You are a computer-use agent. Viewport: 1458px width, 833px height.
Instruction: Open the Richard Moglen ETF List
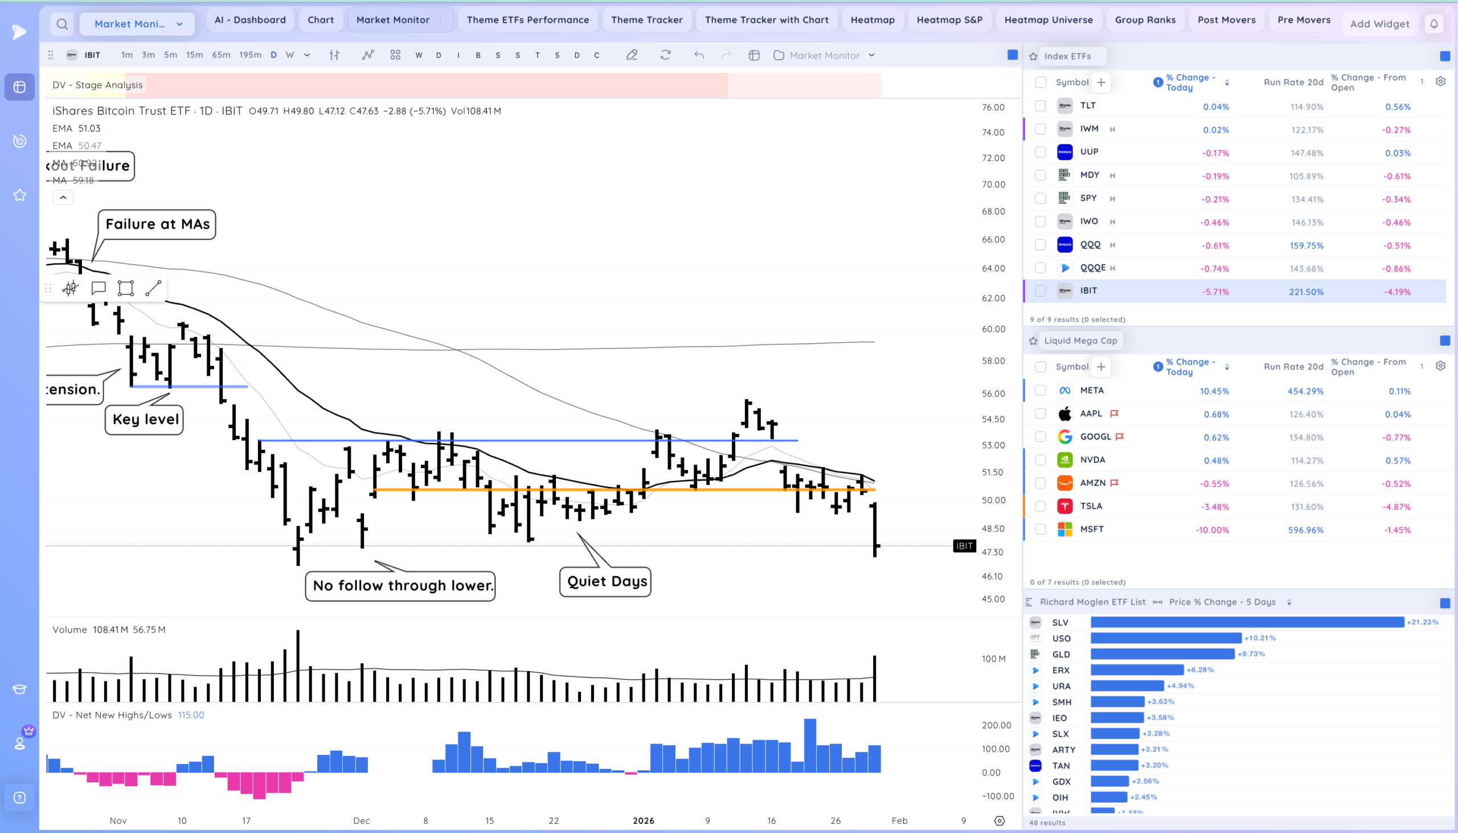coord(1092,602)
